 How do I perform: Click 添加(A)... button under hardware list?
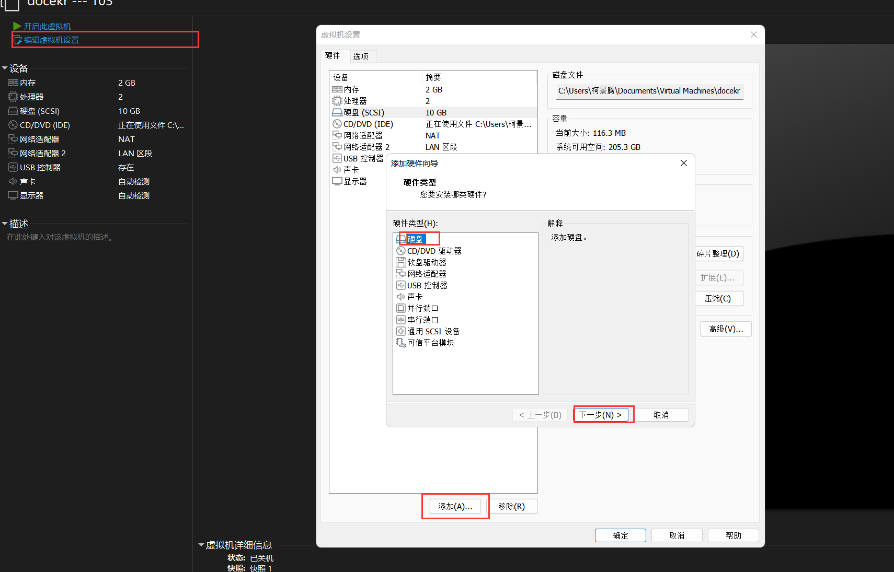pos(455,507)
